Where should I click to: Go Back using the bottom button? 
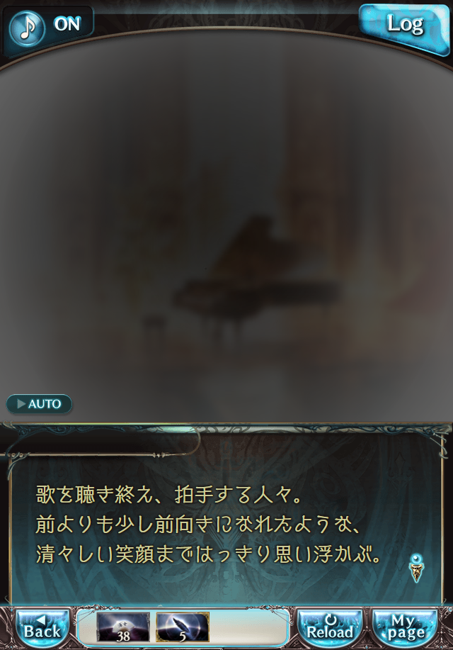click(x=42, y=627)
